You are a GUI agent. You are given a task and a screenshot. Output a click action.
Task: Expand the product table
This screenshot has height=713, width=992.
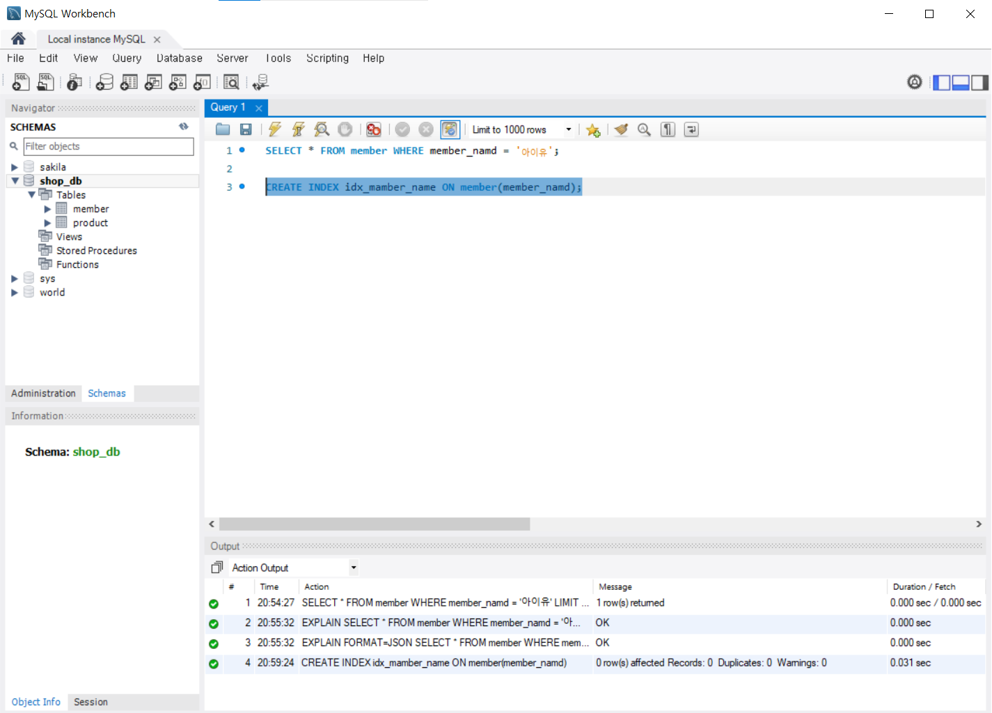point(47,223)
